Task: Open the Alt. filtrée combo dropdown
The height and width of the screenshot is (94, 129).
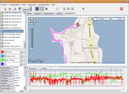Action: [21, 60]
